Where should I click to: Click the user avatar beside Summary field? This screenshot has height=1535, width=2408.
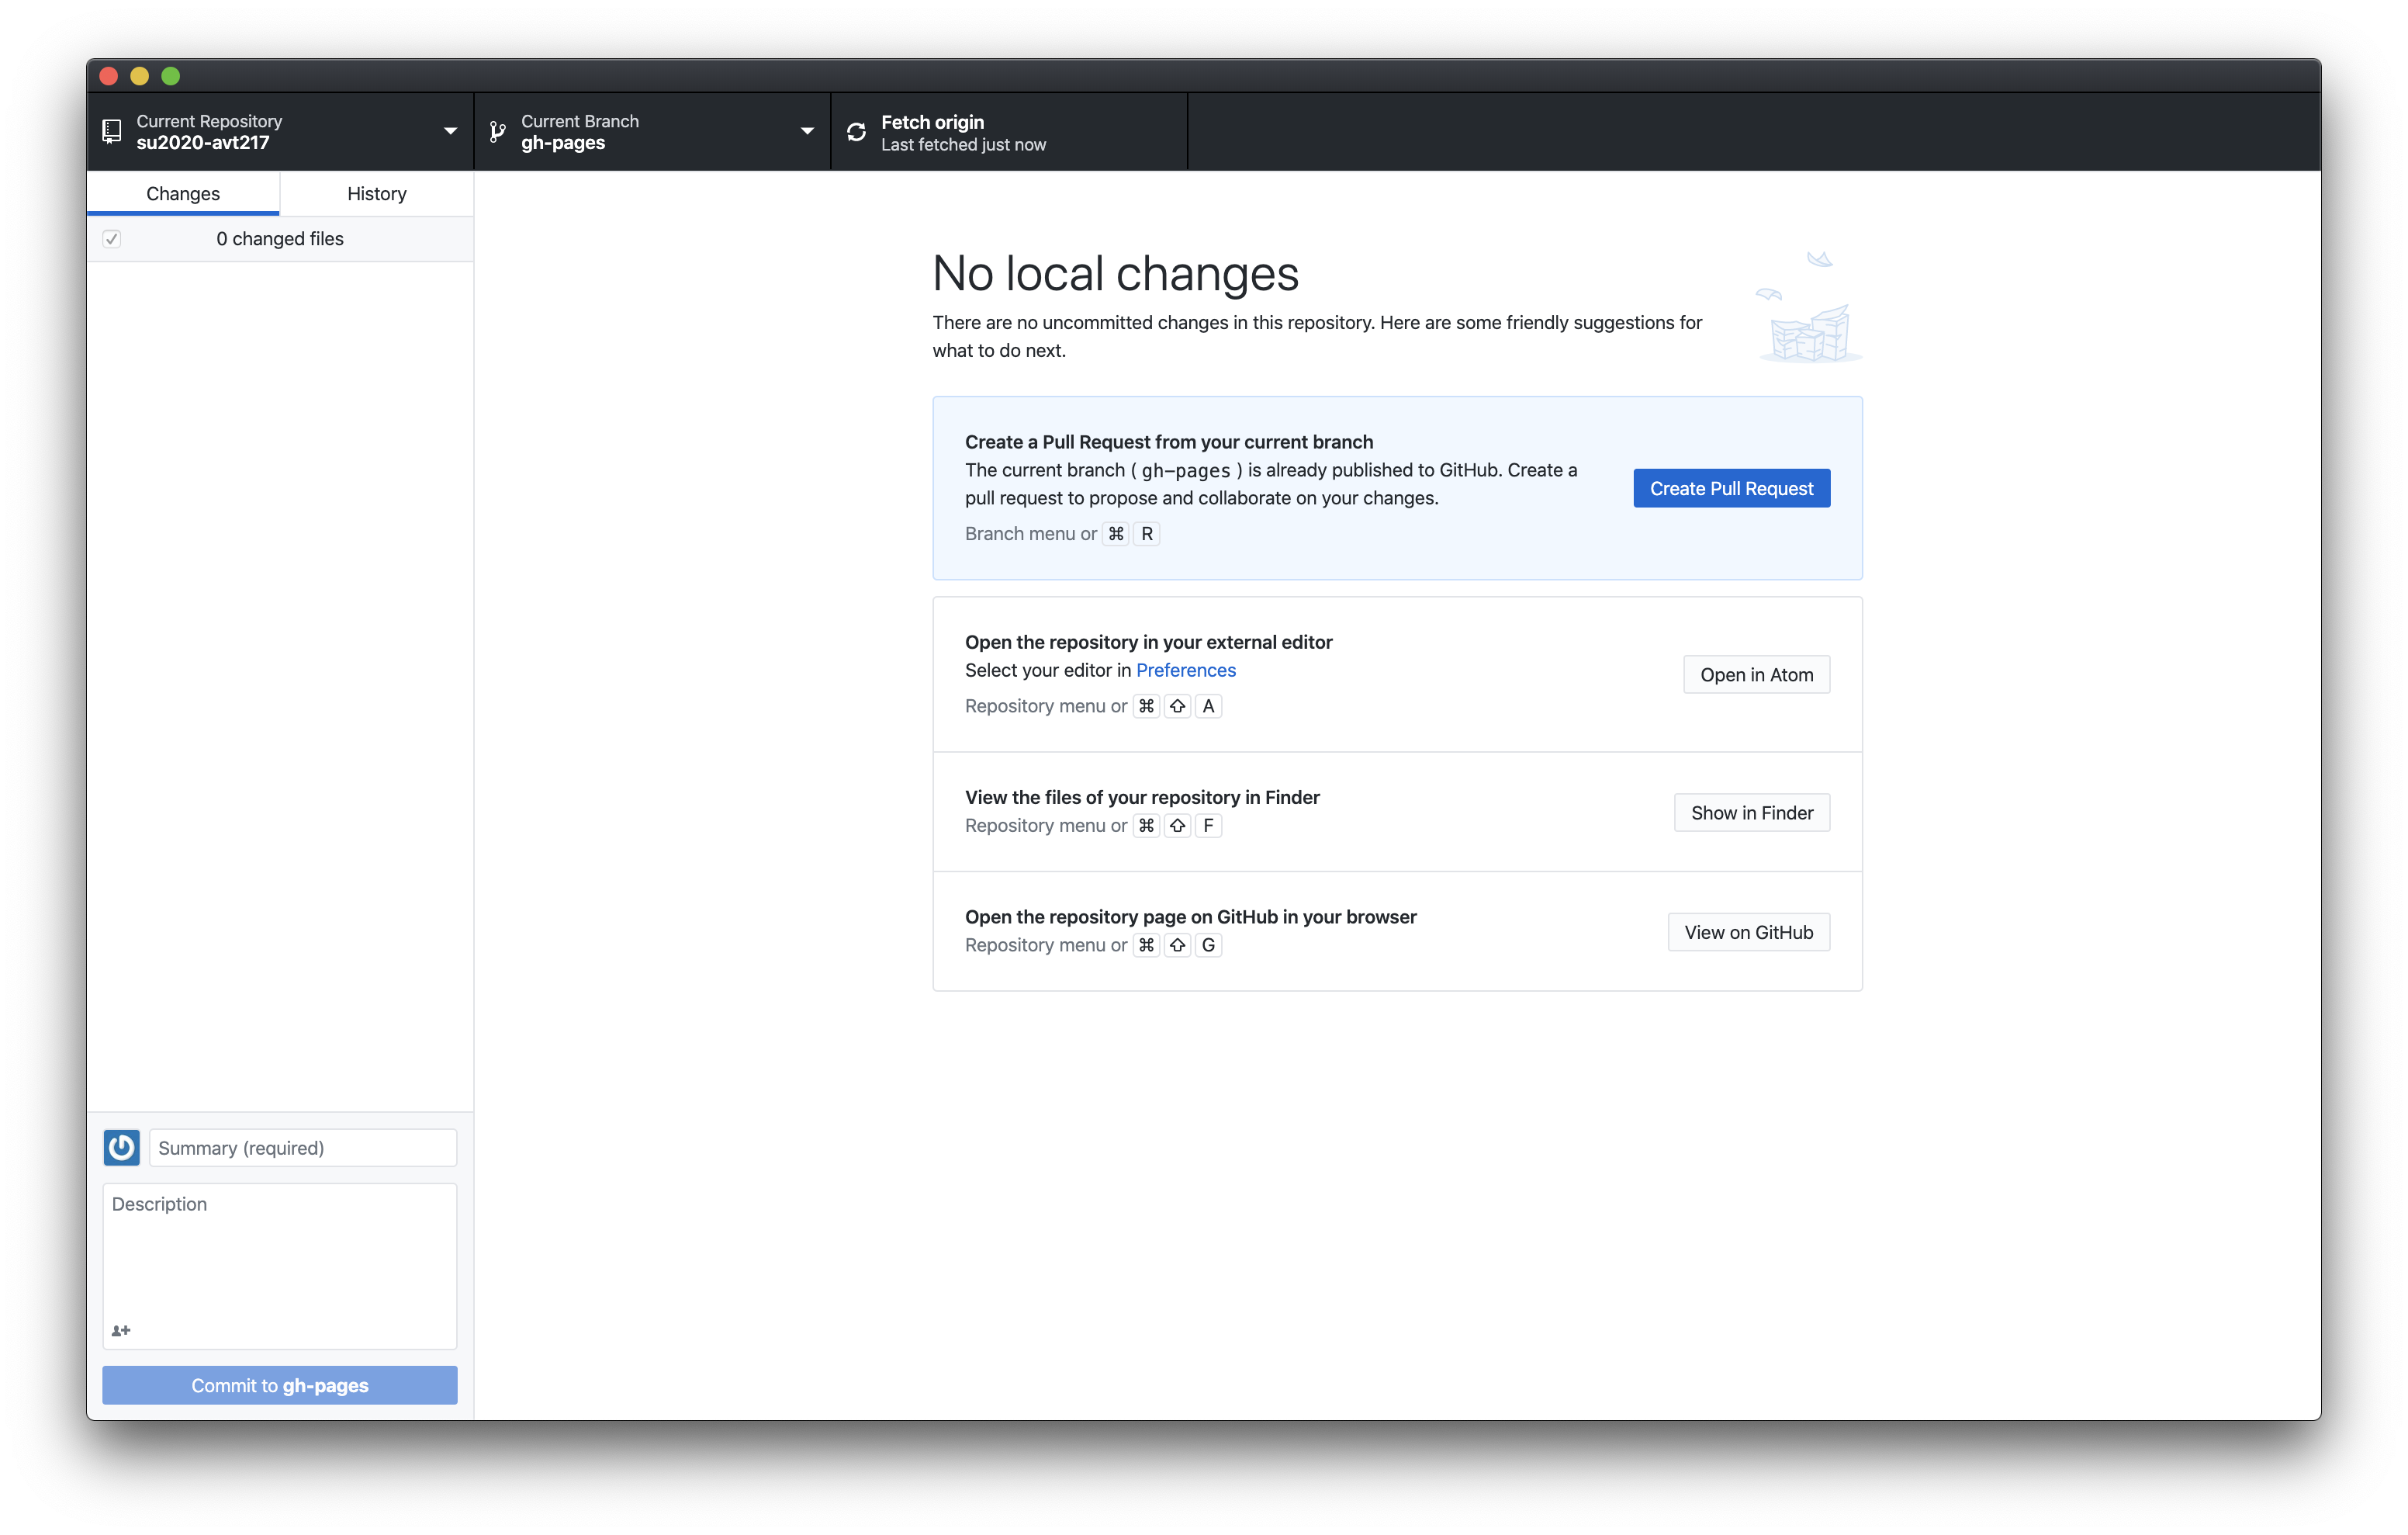point(121,1148)
